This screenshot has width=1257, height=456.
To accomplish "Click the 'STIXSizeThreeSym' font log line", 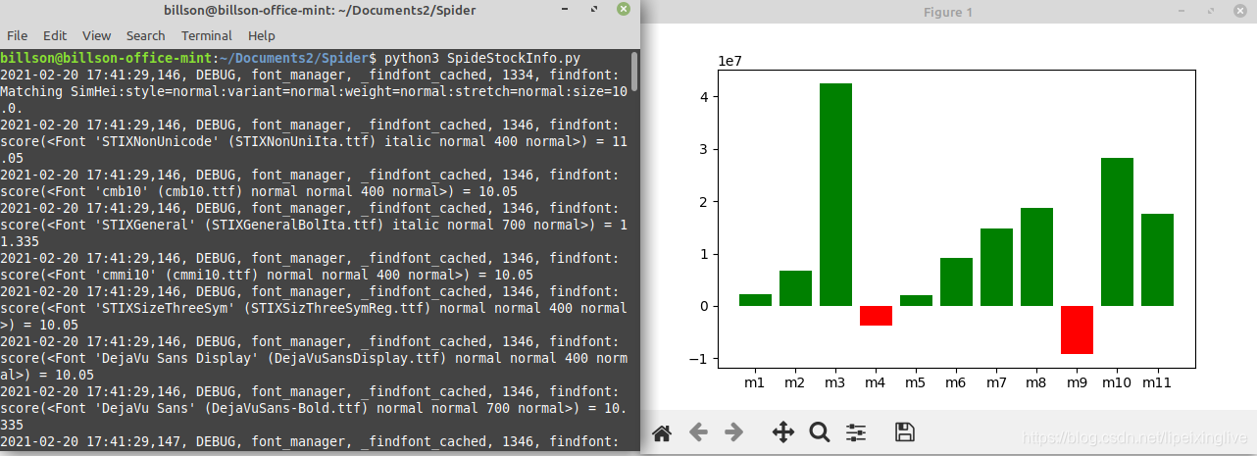I will pyautogui.click(x=314, y=309).
